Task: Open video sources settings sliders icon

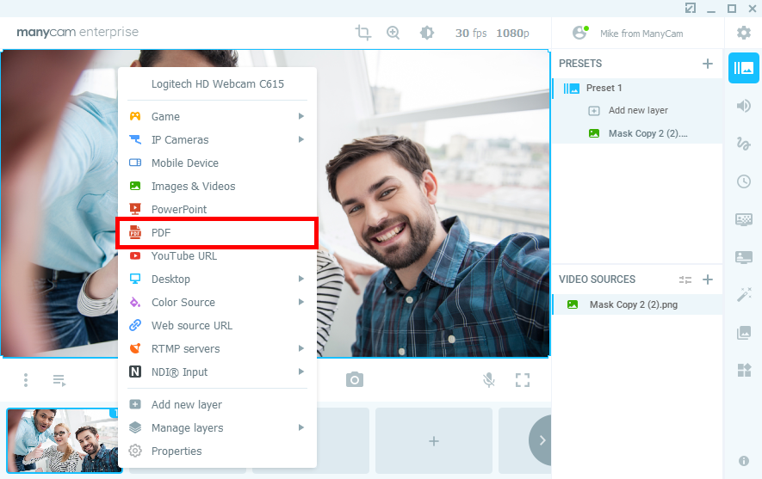Action: click(x=685, y=279)
